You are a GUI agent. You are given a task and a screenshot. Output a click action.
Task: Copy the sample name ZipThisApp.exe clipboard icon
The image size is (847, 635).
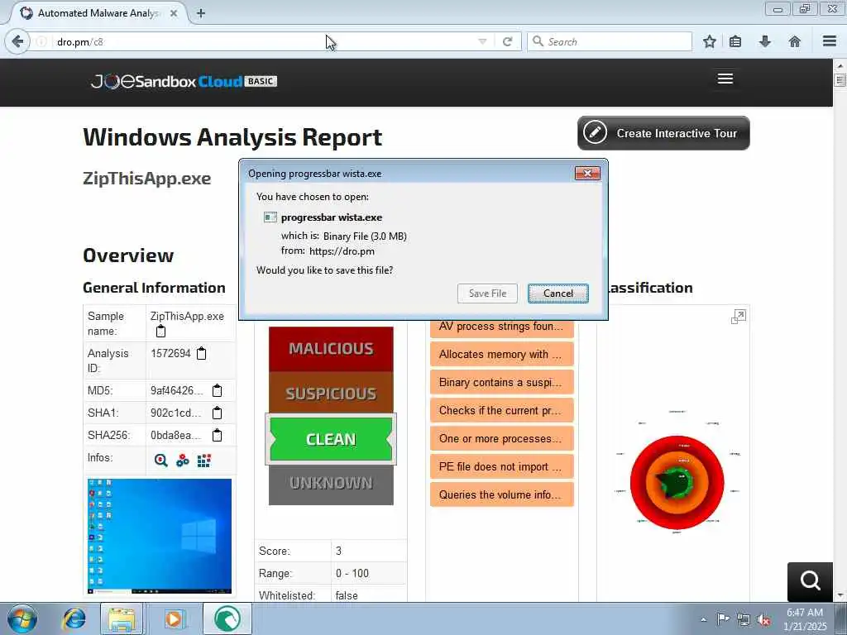tap(161, 331)
